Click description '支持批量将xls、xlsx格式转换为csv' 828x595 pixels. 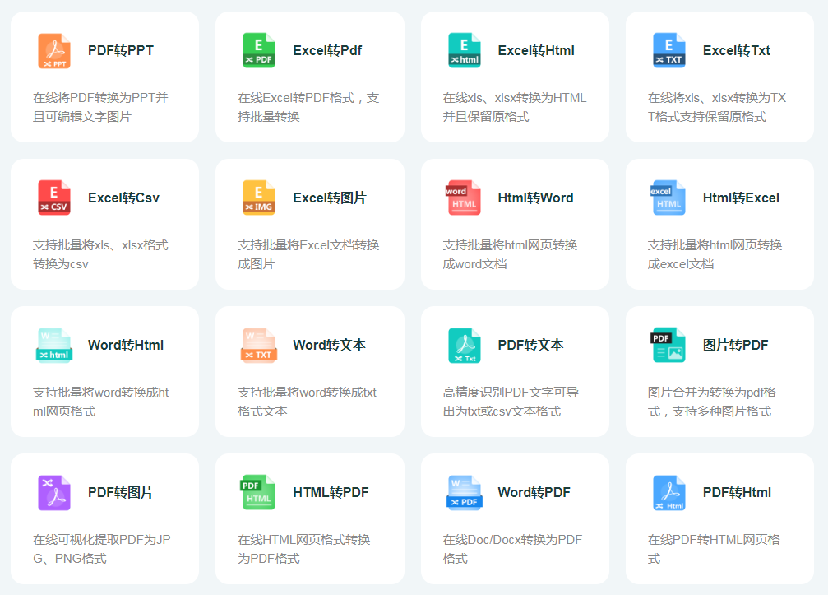point(100,254)
